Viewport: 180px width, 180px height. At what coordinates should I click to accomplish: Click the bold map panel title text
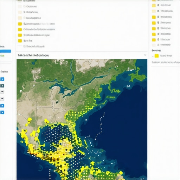33,55
